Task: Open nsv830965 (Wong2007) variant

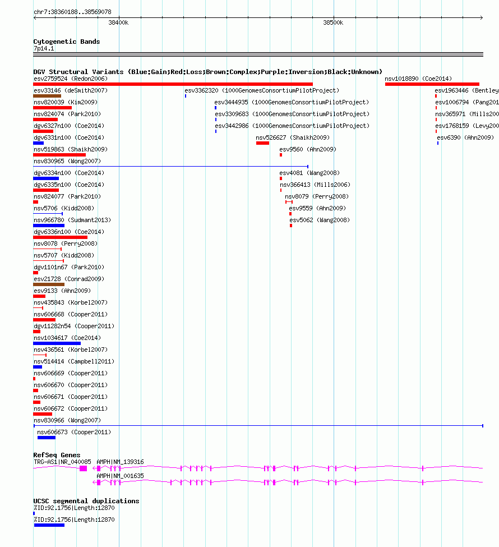Action: click(x=67, y=161)
